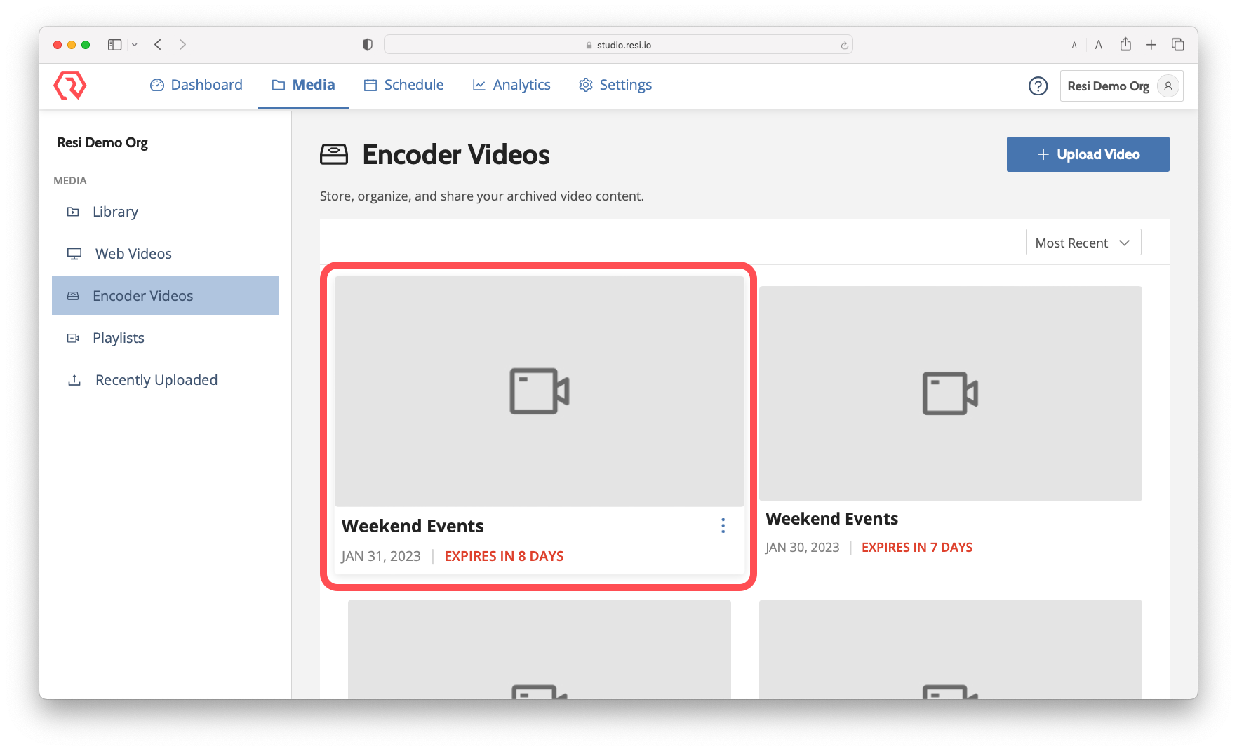Select the Media navigation icon
1237x751 pixels.
coord(277,84)
